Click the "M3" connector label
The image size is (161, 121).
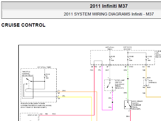[x=149, y=67]
